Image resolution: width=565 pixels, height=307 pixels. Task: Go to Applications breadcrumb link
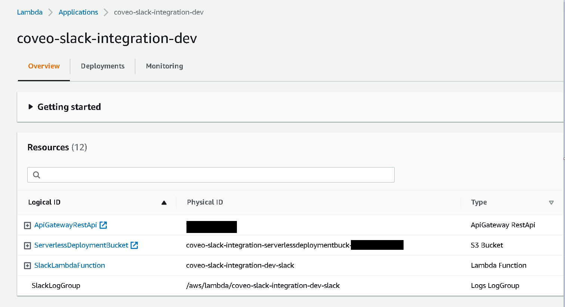tap(78, 12)
